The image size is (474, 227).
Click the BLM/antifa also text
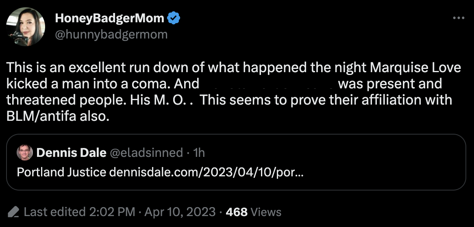pos(58,116)
